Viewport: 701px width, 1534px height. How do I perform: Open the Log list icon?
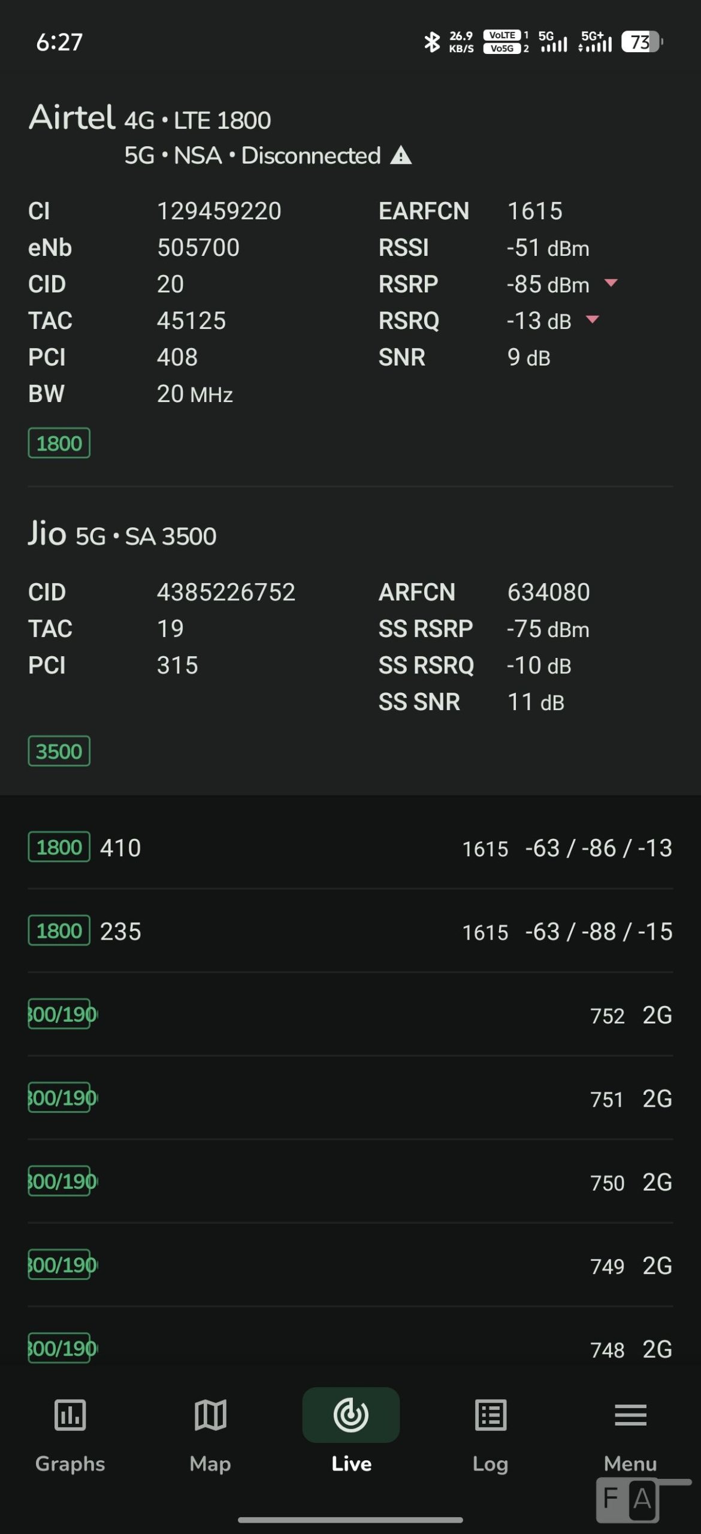coord(491,1415)
